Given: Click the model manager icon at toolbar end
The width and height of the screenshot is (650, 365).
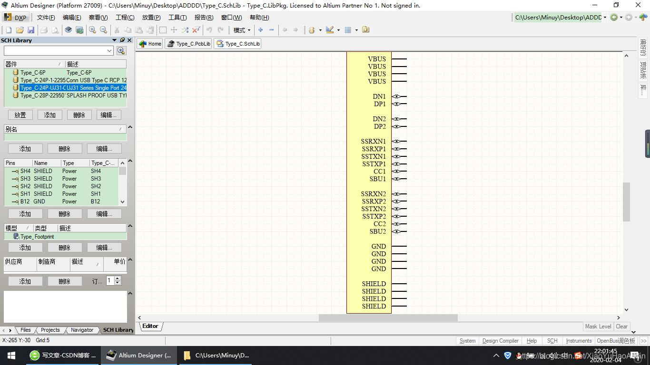Looking at the screenshot, I should pyautogui.click(x=365, y=30).
